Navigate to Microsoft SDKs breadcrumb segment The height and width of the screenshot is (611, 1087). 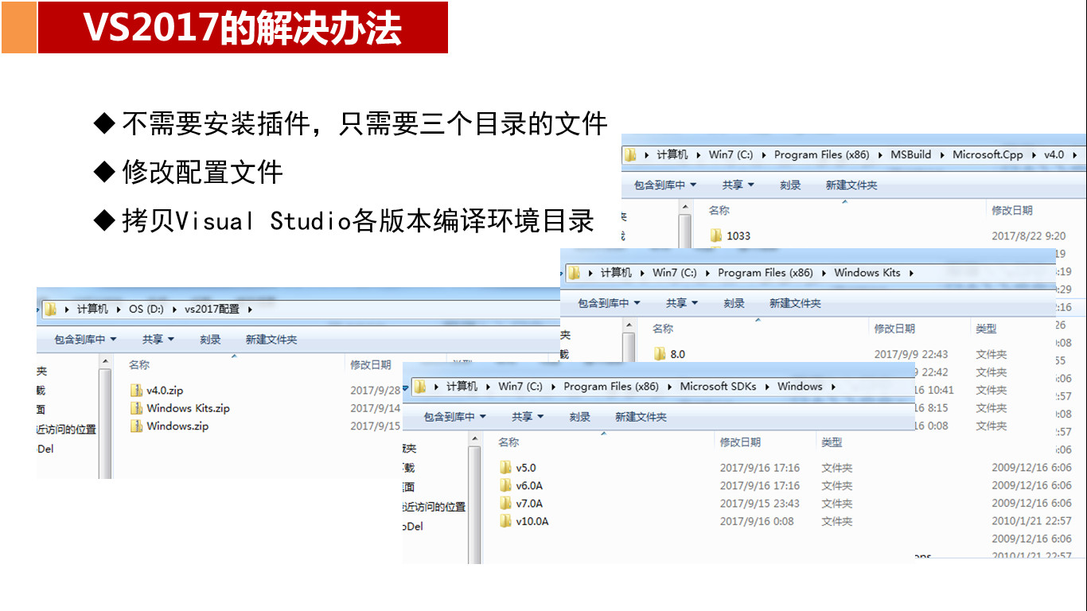pos(718,386)
